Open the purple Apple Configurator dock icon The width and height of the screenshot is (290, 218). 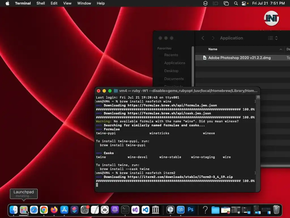115,210
